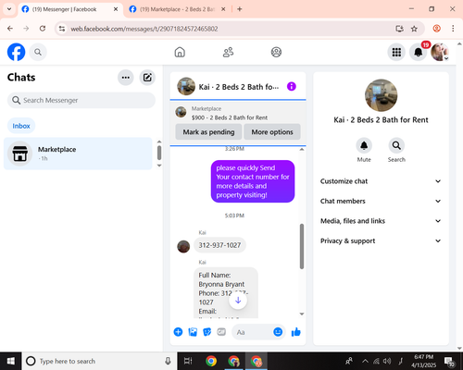Open Facebook home via the logo
The width and height of the screenshot is (463, 370).
pos(16,52)
